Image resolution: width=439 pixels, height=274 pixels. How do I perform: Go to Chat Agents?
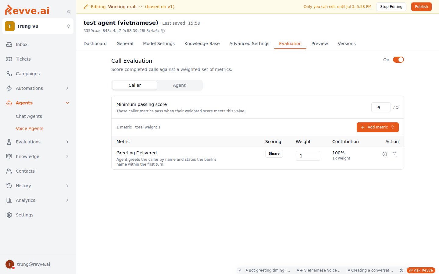tap(29, 116)
